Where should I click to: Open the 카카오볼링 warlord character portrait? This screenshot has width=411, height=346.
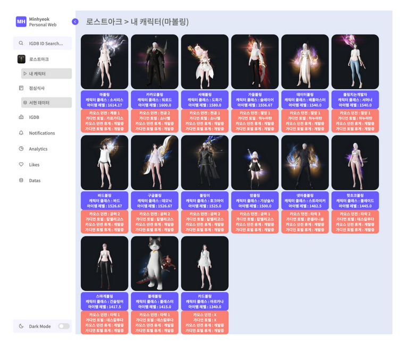[155, 62]
